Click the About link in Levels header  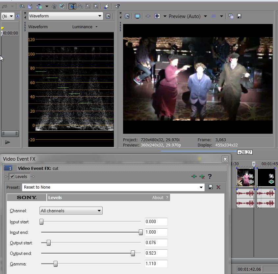click(158, 197)
